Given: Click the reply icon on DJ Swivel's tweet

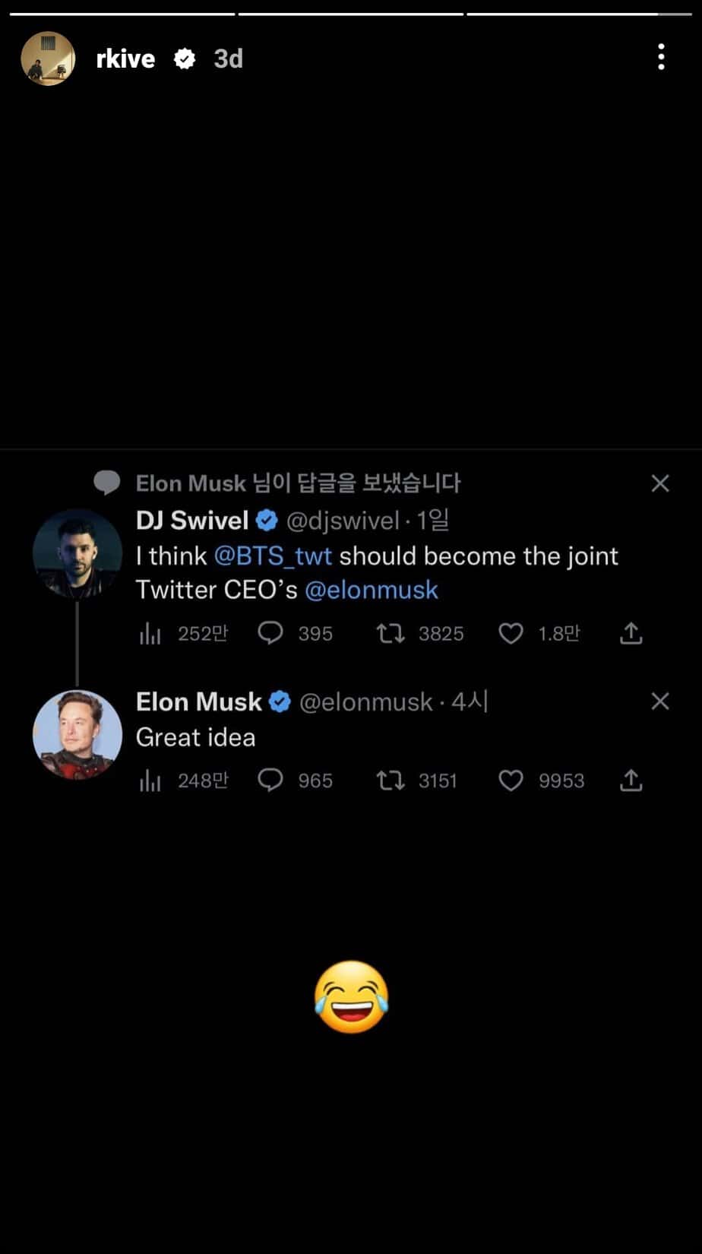Looking at the screenshot, I should click(270, 633).
